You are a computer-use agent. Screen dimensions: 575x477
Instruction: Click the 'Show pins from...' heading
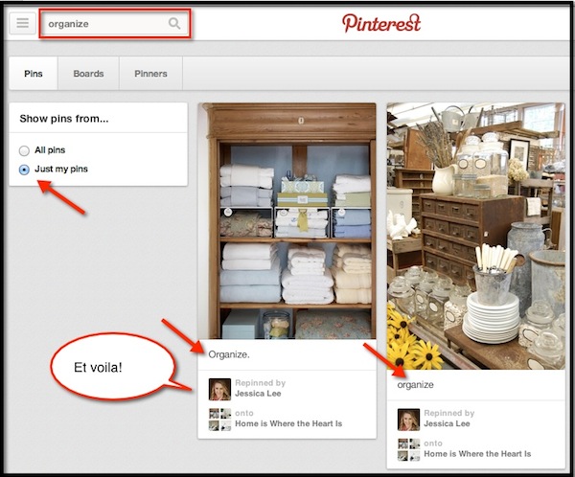(64, 119)
